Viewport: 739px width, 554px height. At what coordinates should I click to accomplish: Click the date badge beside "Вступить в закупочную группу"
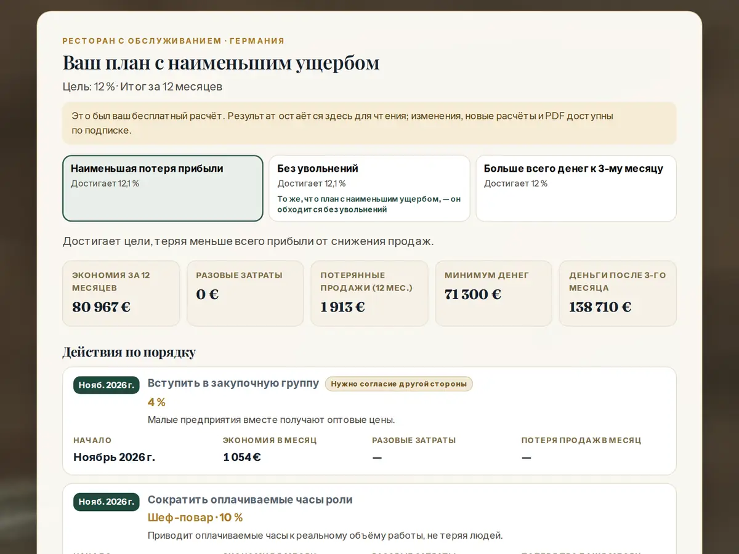click(x=107, y=385)
